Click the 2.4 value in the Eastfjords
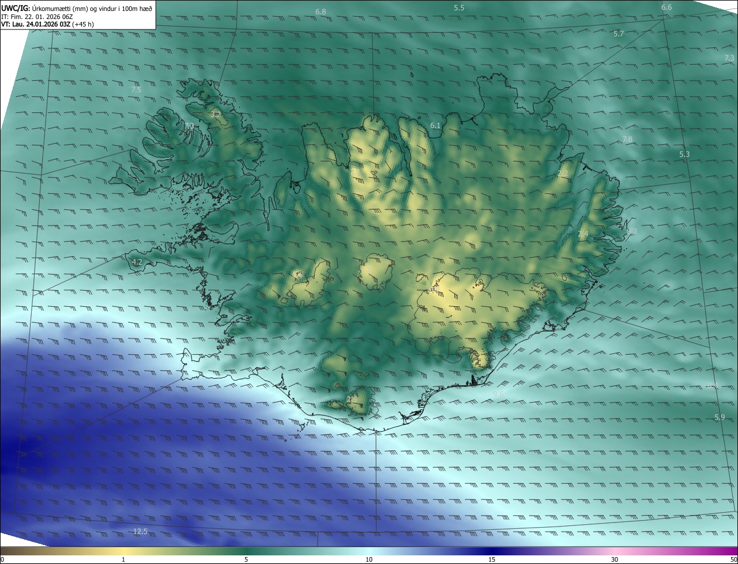Screen dimensions: 738x564 point(583,234)
